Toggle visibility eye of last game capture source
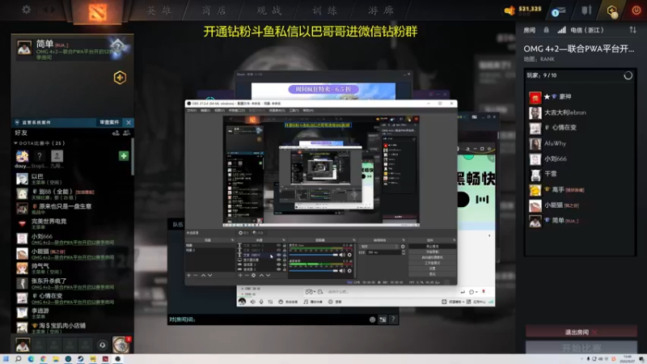Viewport: 647px width, 364px height. (x=278, y=269)
